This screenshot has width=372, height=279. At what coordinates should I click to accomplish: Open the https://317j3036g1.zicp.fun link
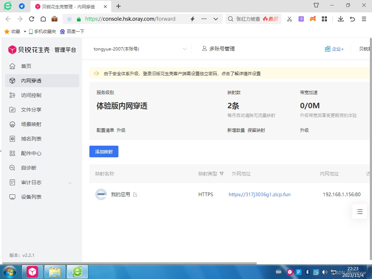[x=259, y=194]
